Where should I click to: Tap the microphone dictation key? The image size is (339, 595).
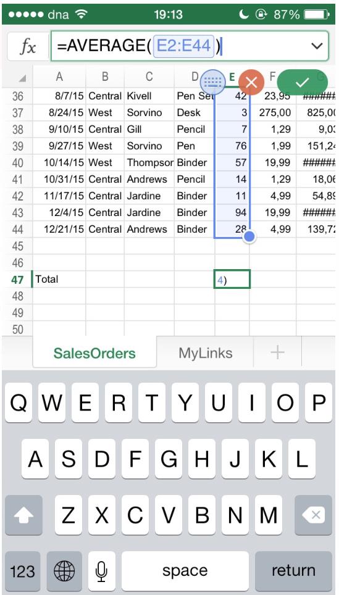coord(101,571)
